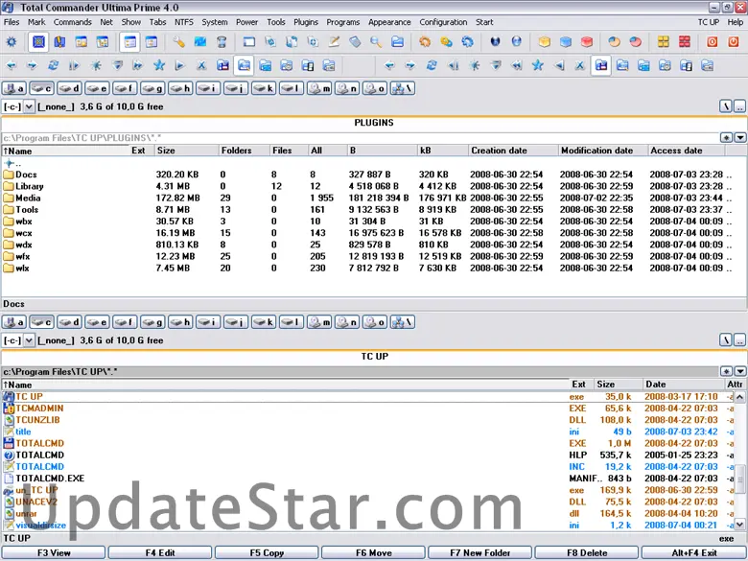This screenshot has width=748, height=561.
Task: Click the F6 Move button
Action: click(374, 553)
